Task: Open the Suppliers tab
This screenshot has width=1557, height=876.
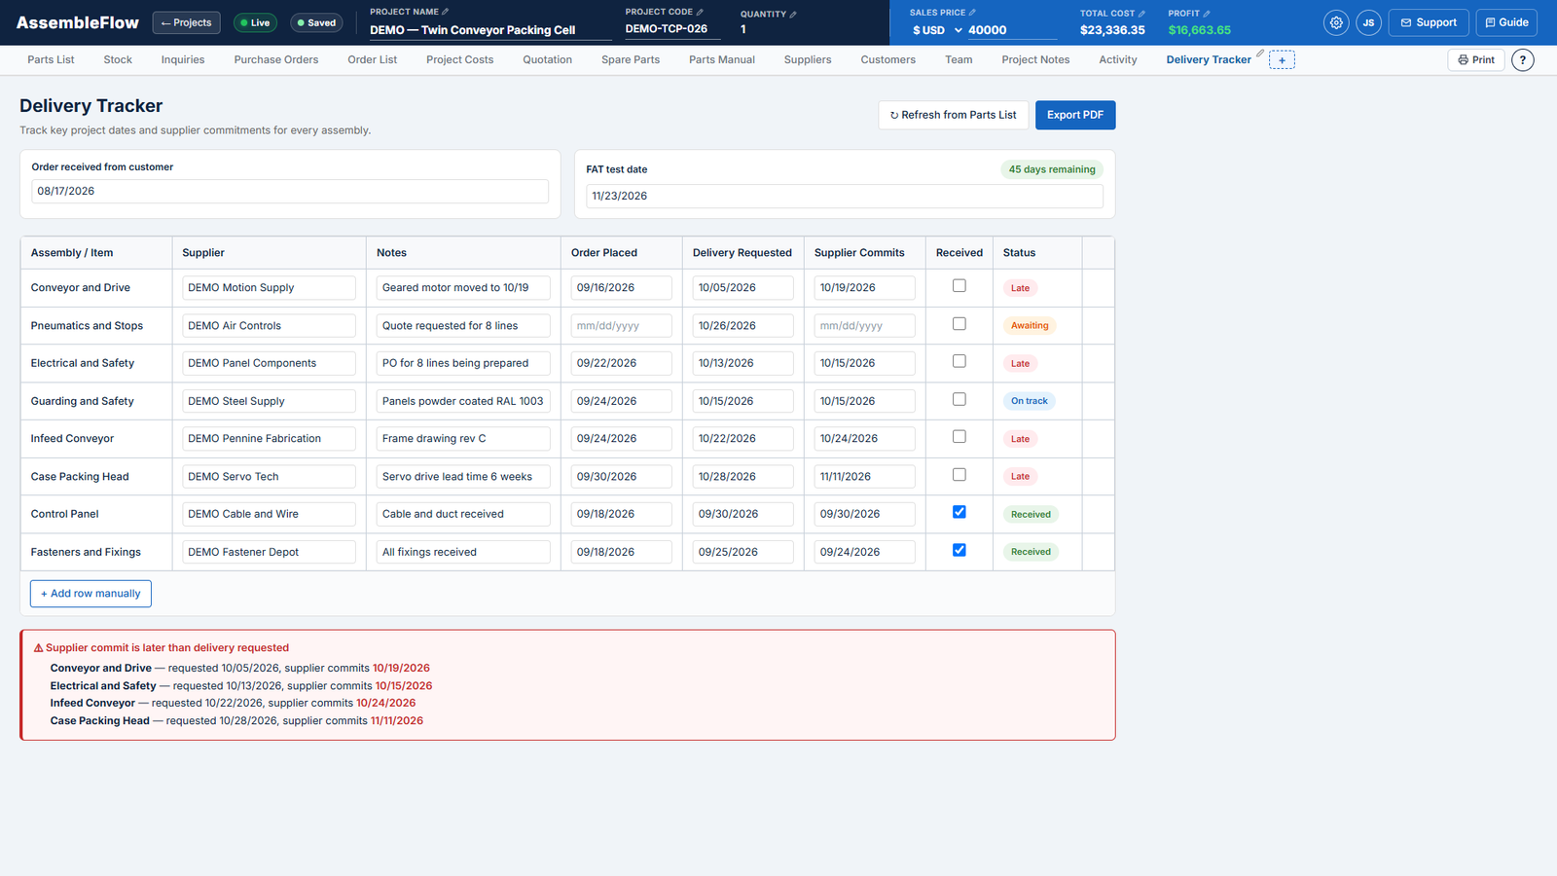Action: click(808, 60)
